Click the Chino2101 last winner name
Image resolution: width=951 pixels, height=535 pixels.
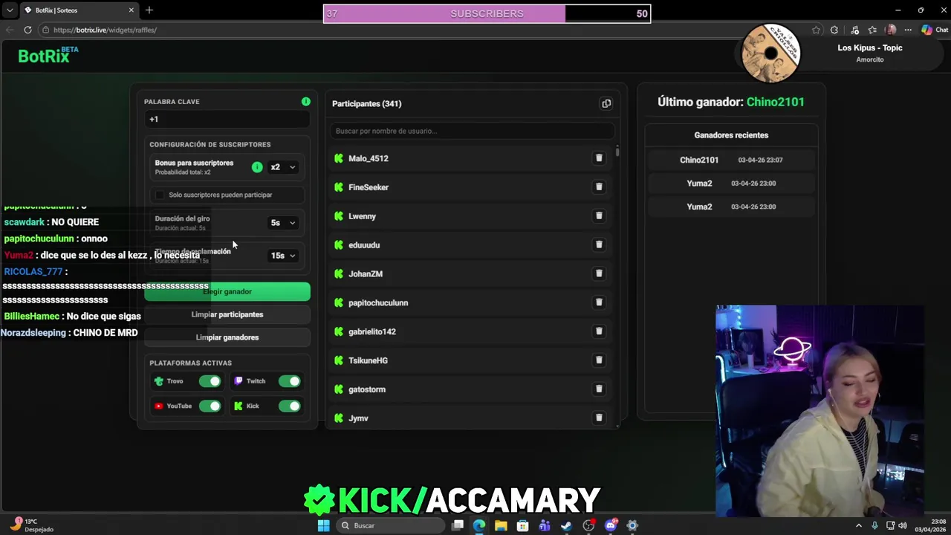point(775,102)
